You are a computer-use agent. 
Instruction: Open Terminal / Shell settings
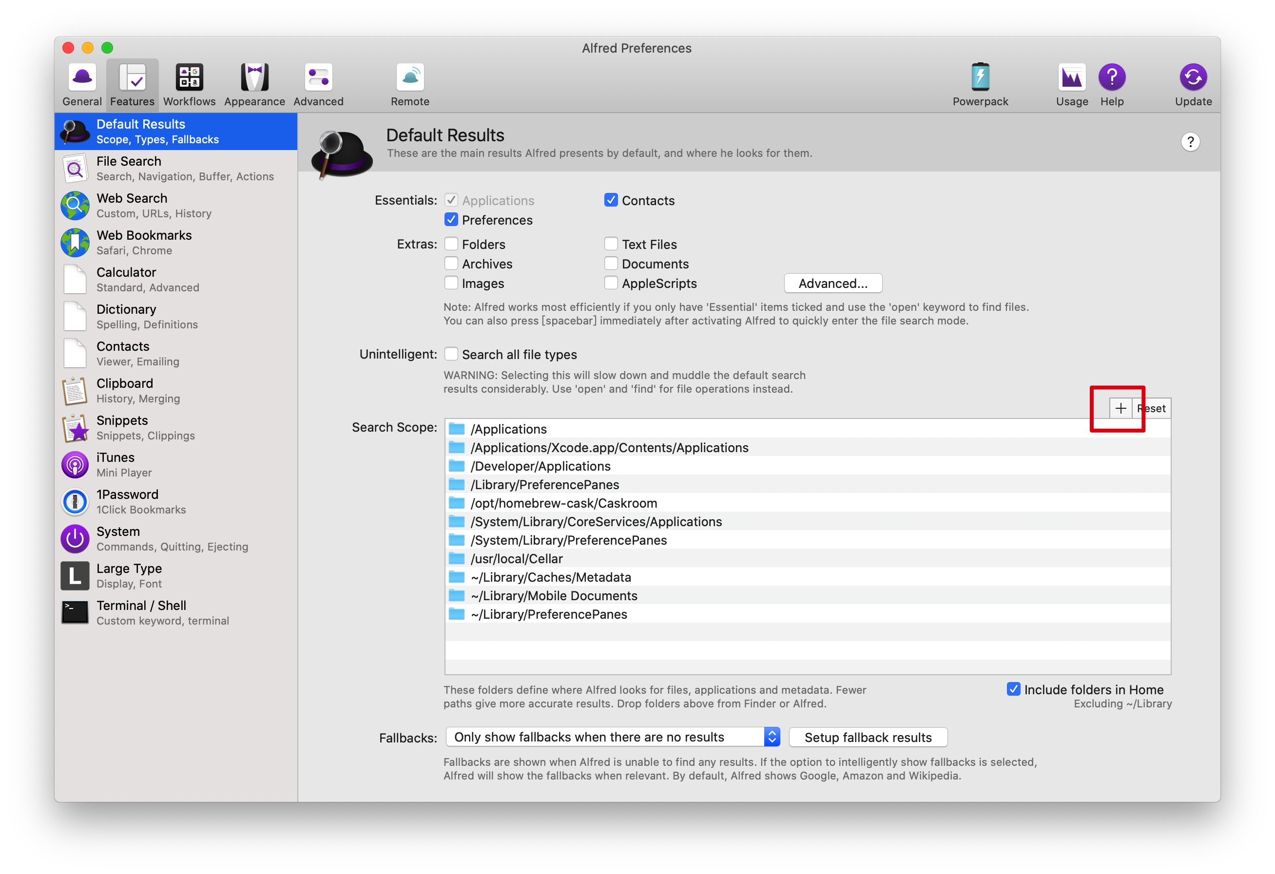tap(175, 612)
